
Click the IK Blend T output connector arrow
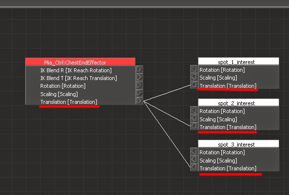point(139,77)
